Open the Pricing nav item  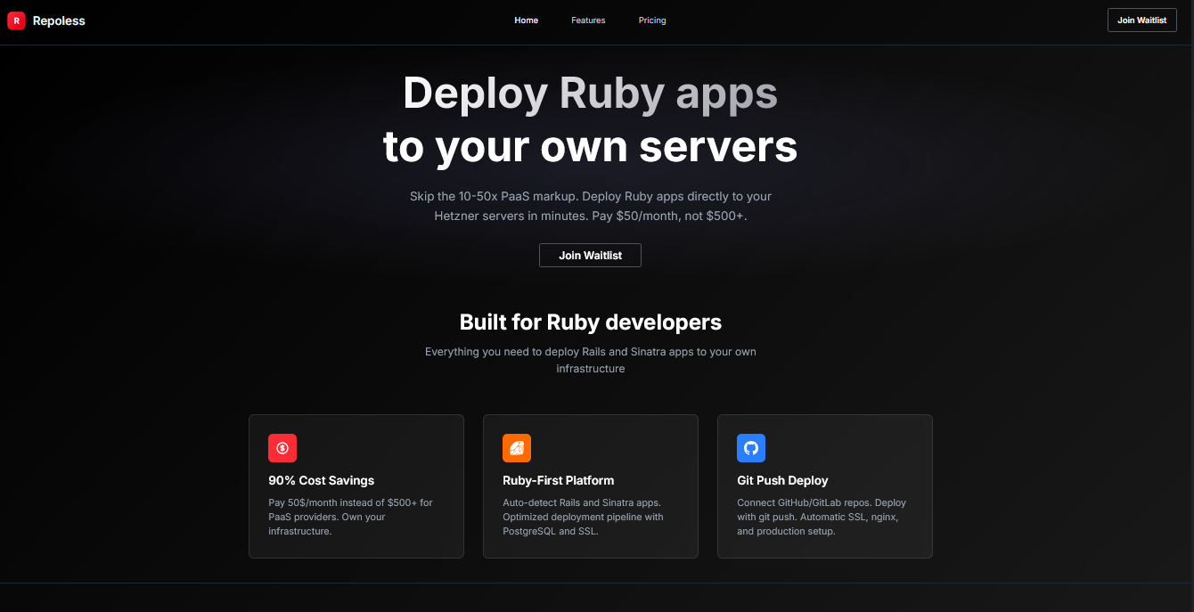[652, 20]
